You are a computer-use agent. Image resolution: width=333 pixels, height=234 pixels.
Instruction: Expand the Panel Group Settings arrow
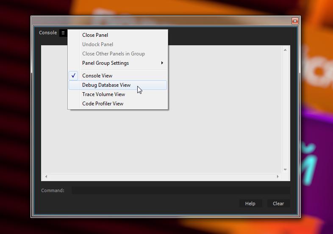[162, 63]
